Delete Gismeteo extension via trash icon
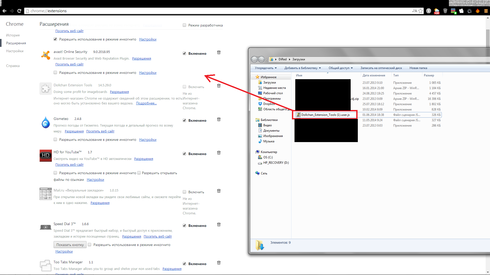This screenshot has height=275, width=490. coord(219,119)
